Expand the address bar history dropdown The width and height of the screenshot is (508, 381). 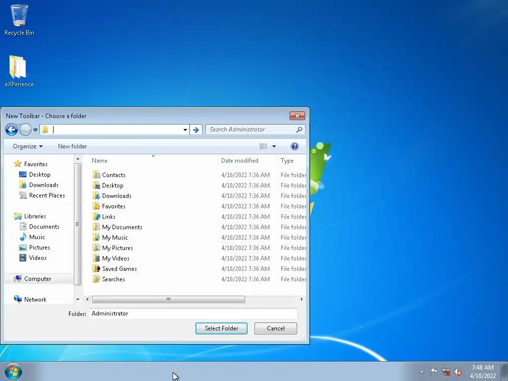point(185,129)
